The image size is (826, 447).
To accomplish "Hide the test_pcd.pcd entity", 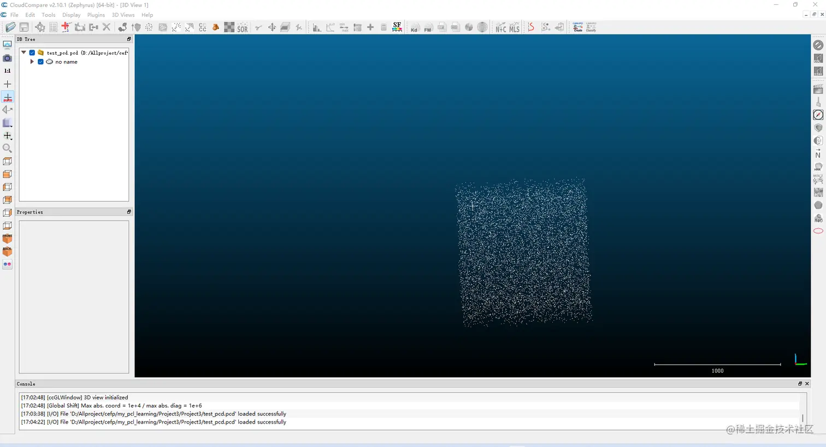I will (x=32, y=52).
